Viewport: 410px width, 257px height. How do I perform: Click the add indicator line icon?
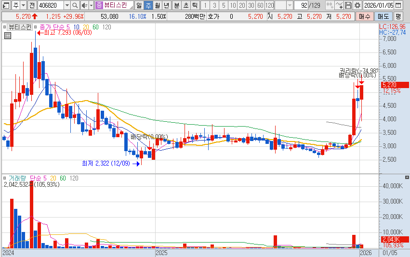(339, 5)
